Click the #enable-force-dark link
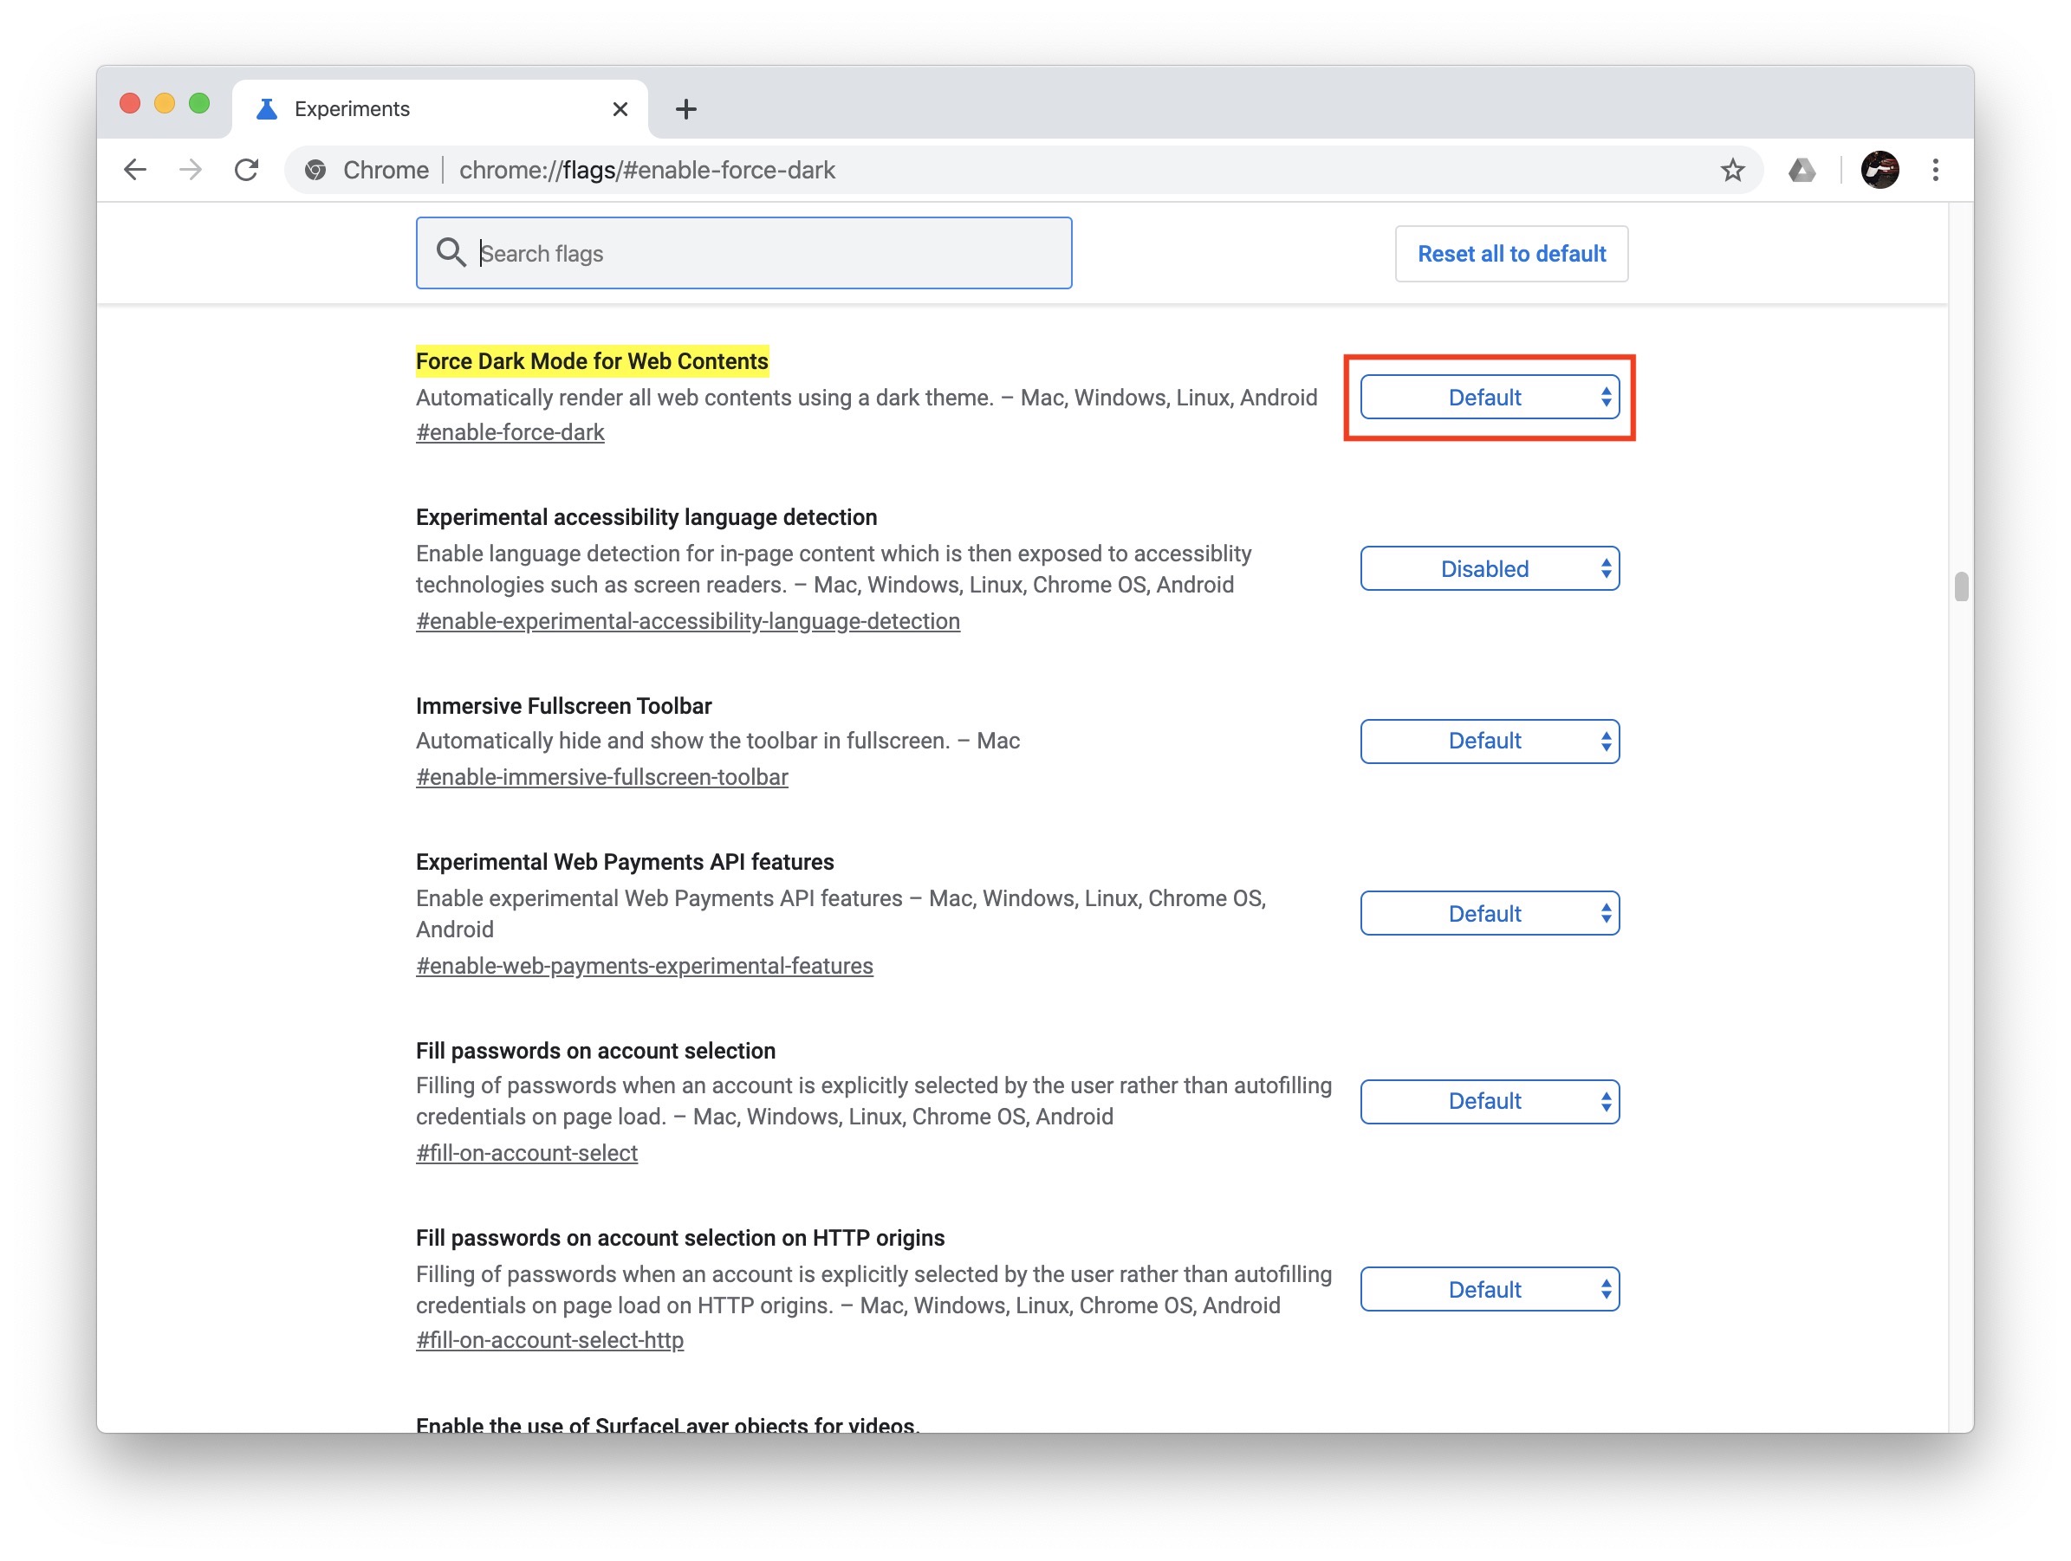 click(510, 432)
